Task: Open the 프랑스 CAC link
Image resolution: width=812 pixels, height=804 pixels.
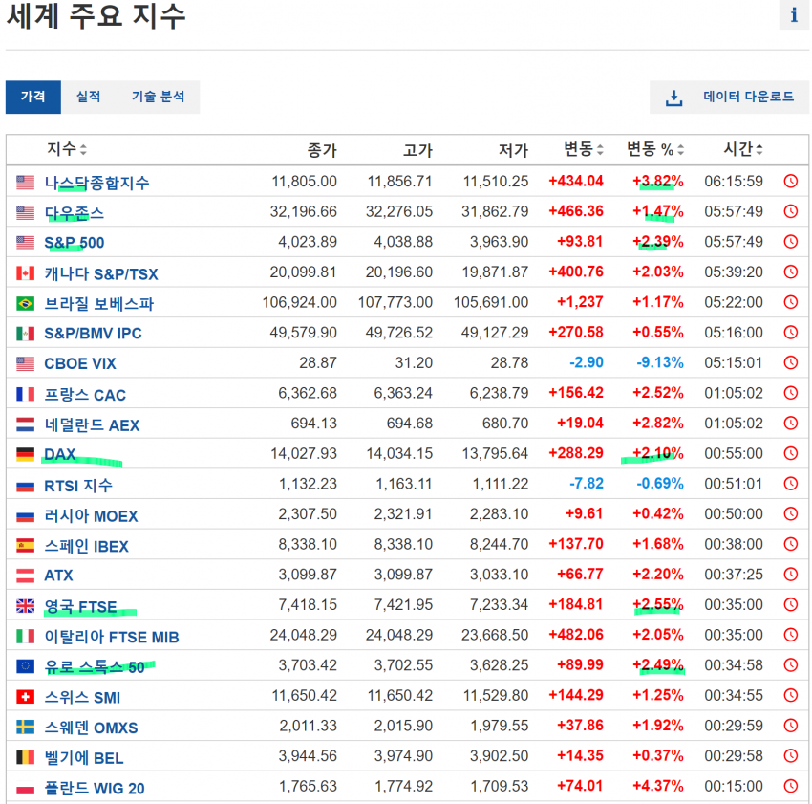Action: (x=85, y=395)
